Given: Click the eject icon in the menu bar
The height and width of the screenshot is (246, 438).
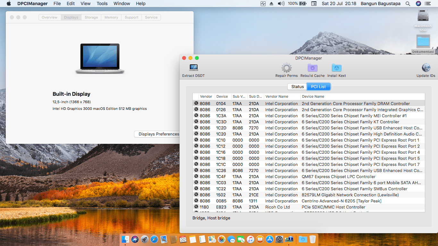Looking at the screenshot, I should click(x=272, y=4).
